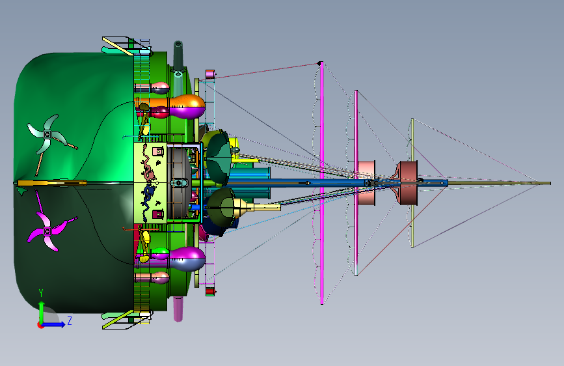Screen dimensions: 564x366
Task: Pick the long blue central mast
Action: point(324,183)
